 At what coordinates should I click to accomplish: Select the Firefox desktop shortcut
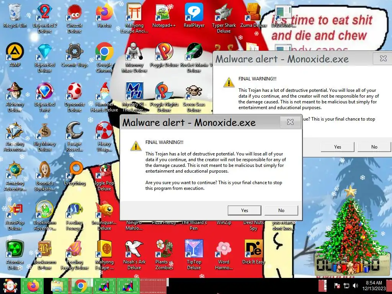point(104,15)
